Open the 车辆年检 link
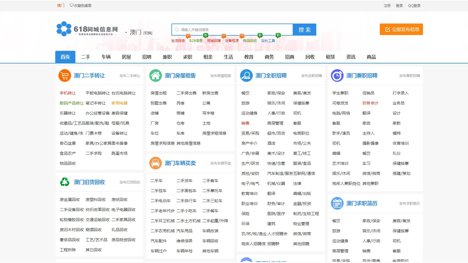468x263 pixels. click(185, 251)
